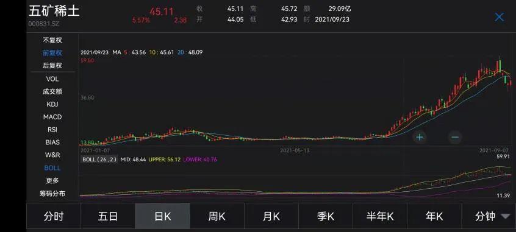Click the date 2021/09/23 in header

pos(332,19)
